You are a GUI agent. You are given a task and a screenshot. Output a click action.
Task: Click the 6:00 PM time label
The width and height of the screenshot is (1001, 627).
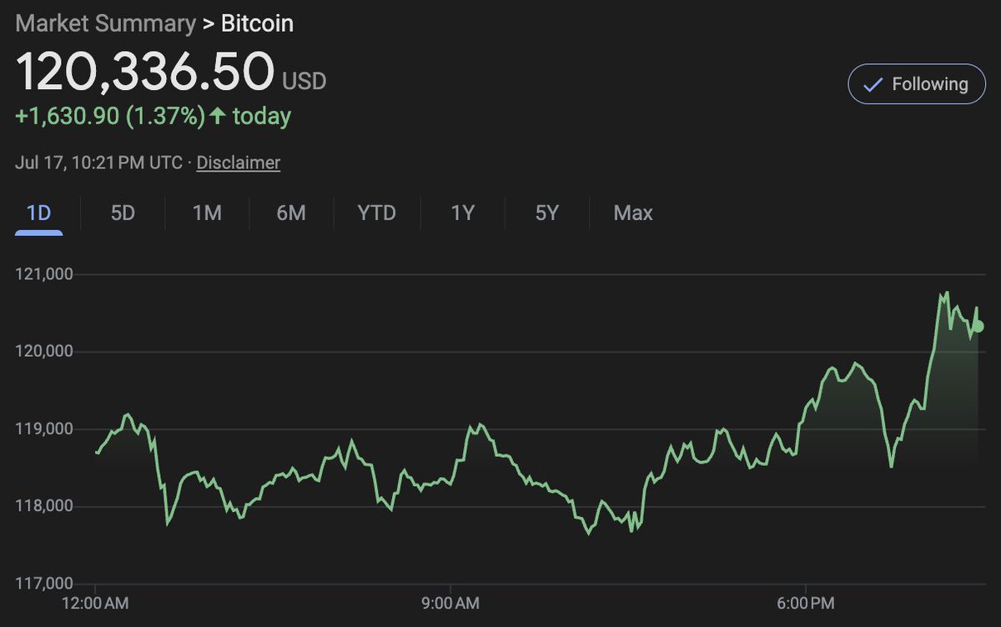[x=806, y=602]
